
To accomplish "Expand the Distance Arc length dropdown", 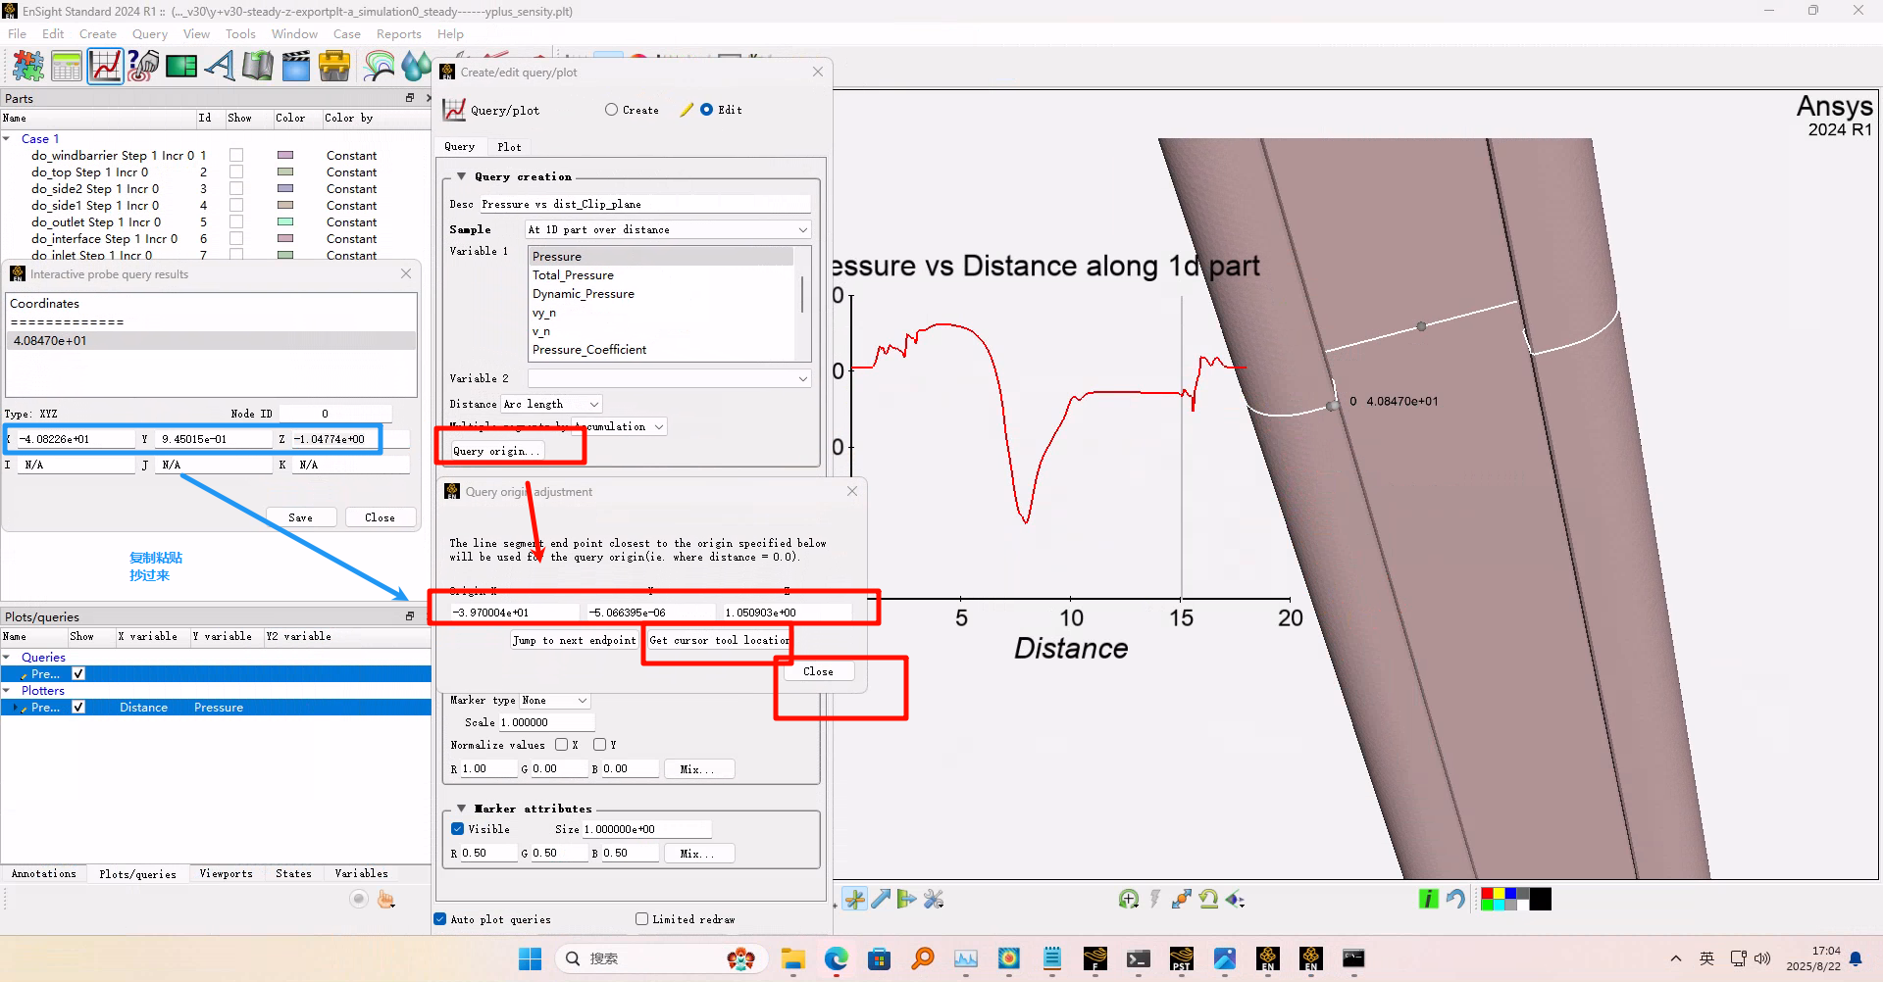I will [551, 404].
